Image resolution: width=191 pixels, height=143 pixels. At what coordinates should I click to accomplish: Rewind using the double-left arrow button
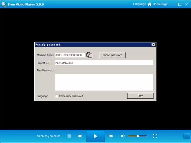[x=80, y=136]
